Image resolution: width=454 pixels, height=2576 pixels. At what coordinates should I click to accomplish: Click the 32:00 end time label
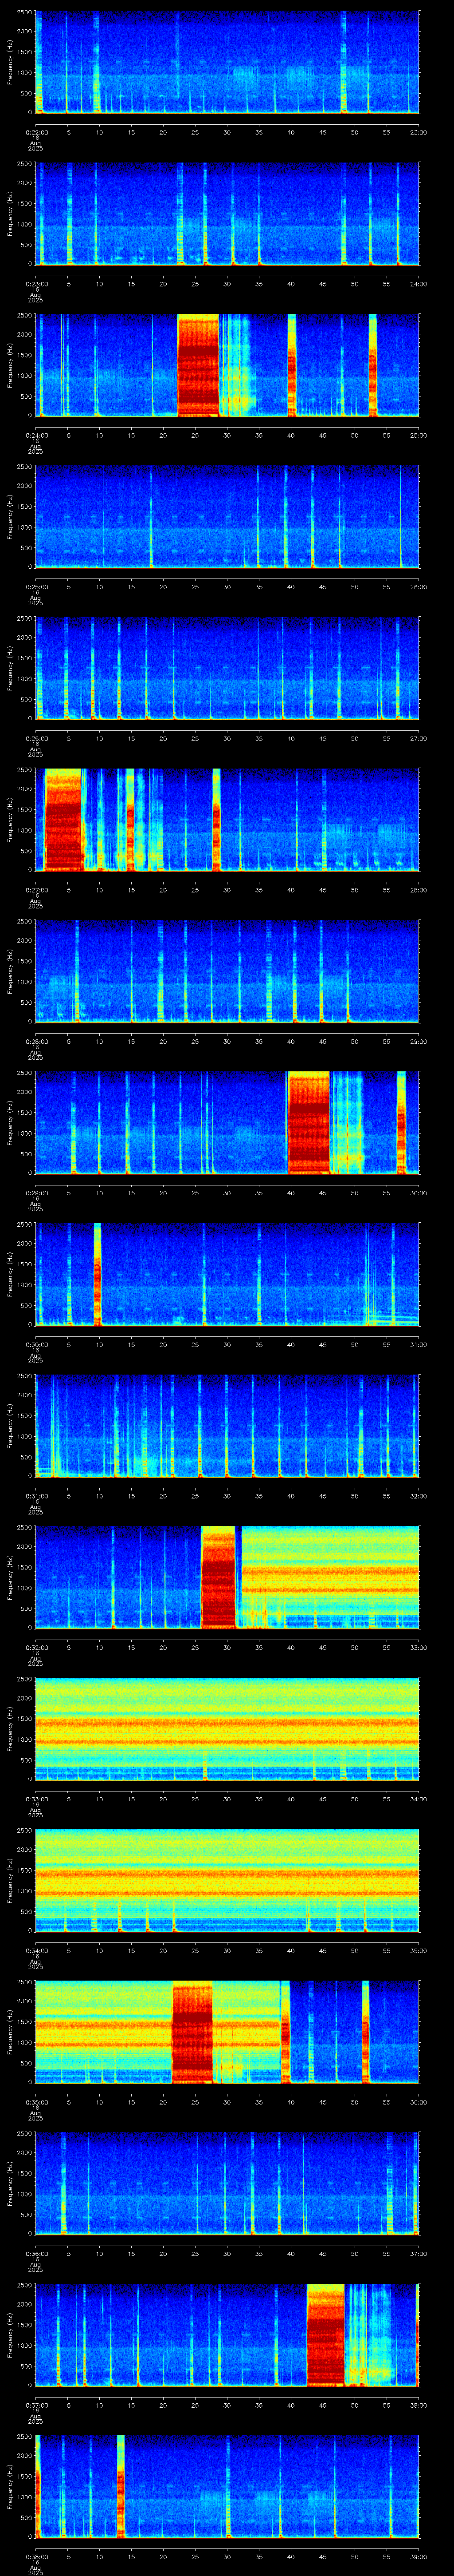pos(419,1495)
